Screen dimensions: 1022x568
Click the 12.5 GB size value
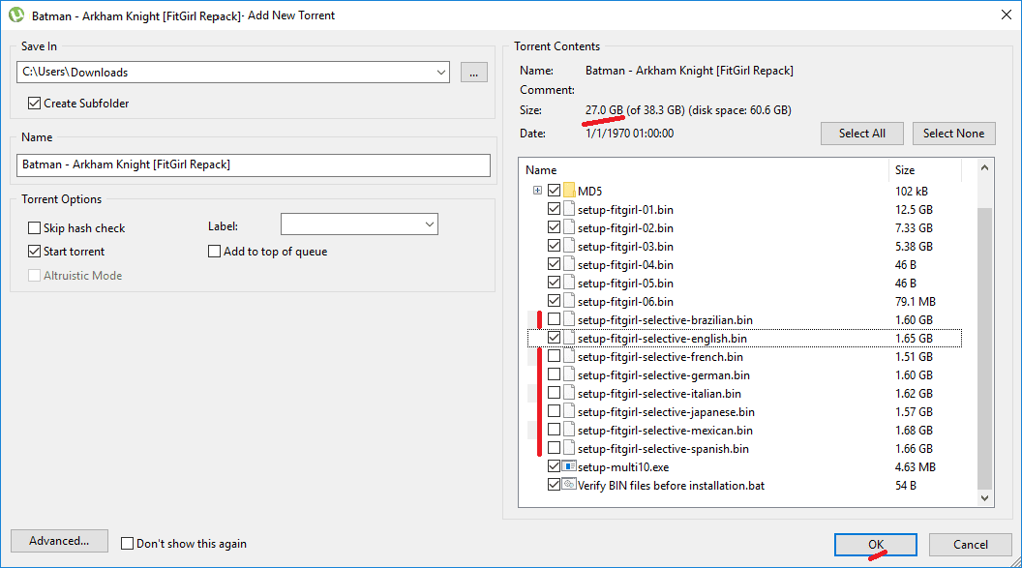tap(914, 210)
